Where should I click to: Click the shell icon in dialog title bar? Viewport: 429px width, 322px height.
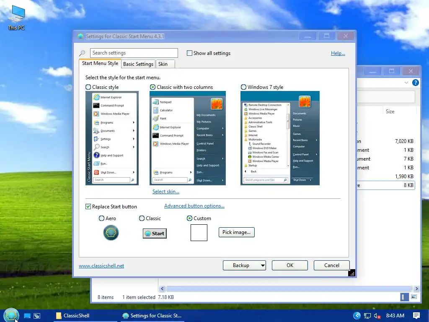click(80, 36)
